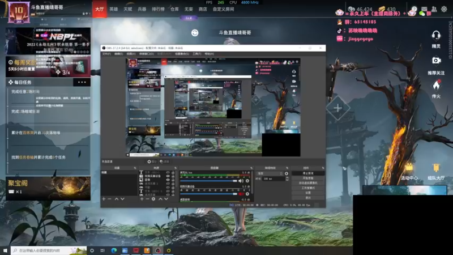Toggle visibility of 开始 source
The image size is (453, 255).
[168, 188]
